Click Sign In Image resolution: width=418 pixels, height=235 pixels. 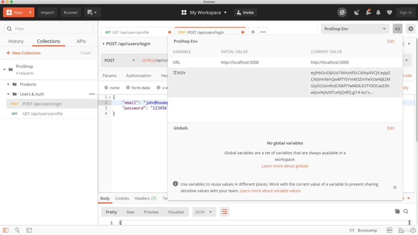coord(406,12)
